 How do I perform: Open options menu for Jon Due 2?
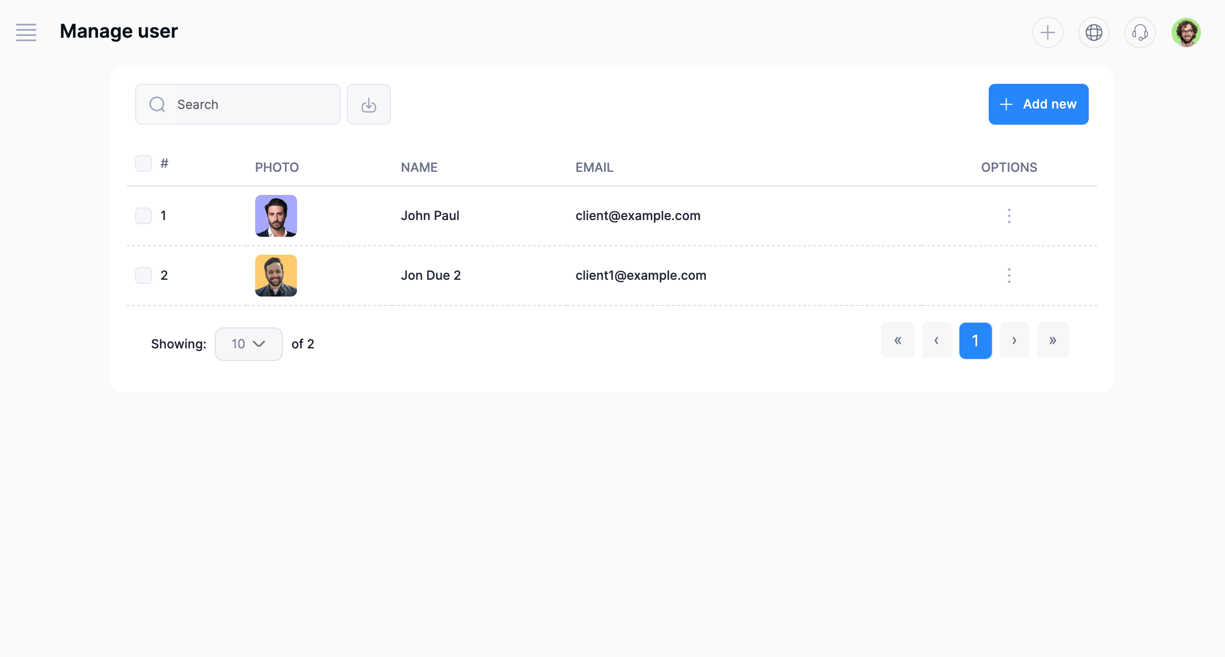(x=1009, y=276)
